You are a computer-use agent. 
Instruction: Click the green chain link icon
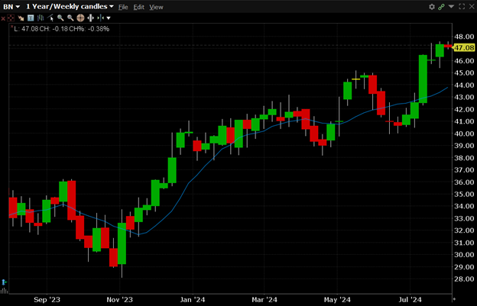coord(441,7)
